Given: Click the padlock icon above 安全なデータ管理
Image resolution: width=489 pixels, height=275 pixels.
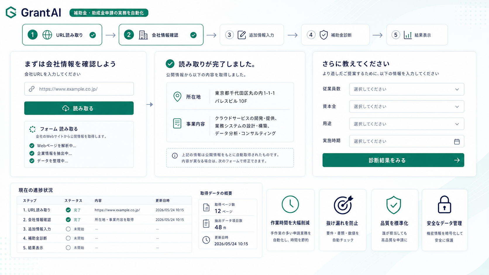Looking at the screenshot, I should point(444,204).
